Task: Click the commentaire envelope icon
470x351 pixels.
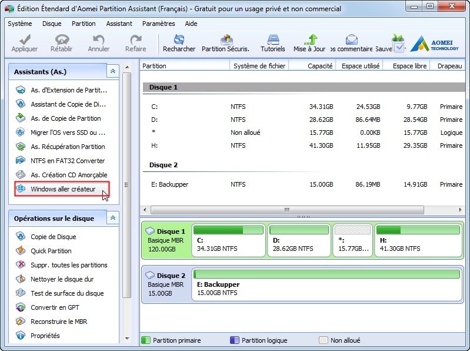Action: (x=351, y=39)
